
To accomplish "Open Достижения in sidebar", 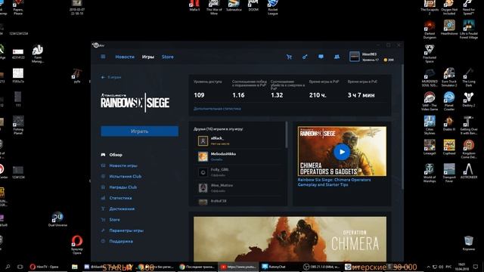I will [x=122, y=209].
